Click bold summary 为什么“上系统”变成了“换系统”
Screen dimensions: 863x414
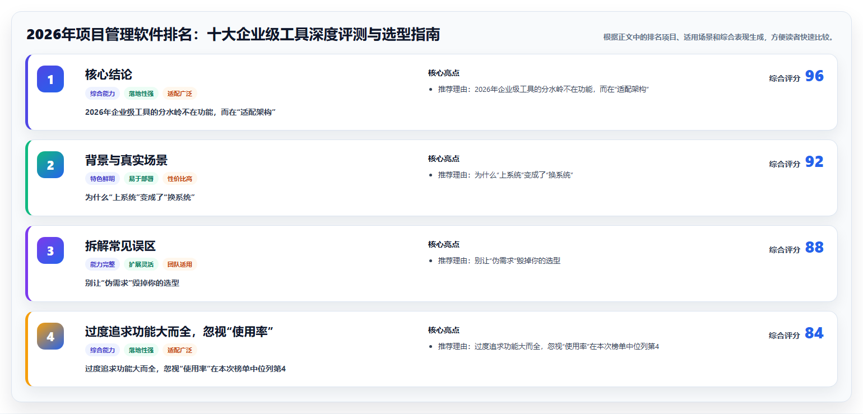click(140, 198)
